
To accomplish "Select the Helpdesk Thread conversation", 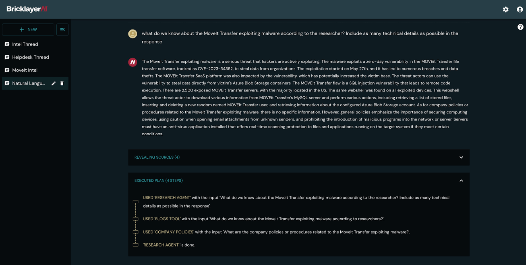I will coord(30,57).
